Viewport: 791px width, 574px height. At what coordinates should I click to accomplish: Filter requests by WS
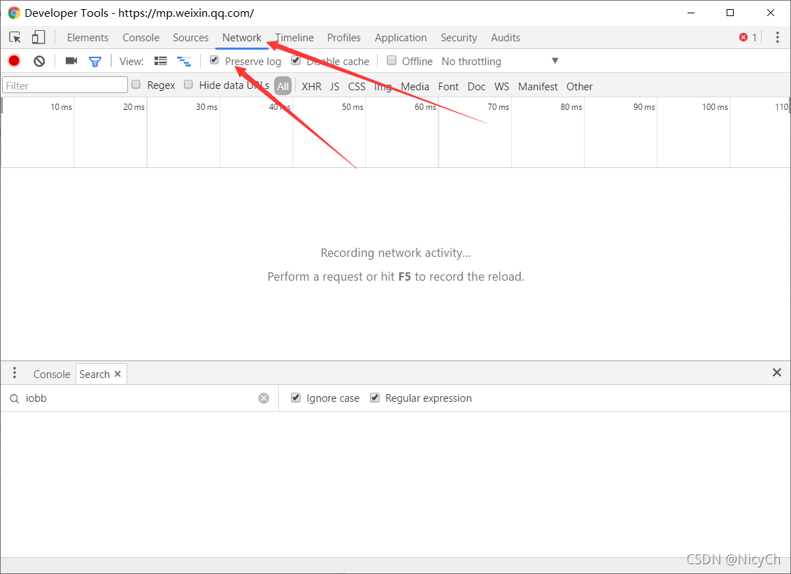[x=502, y=86]
